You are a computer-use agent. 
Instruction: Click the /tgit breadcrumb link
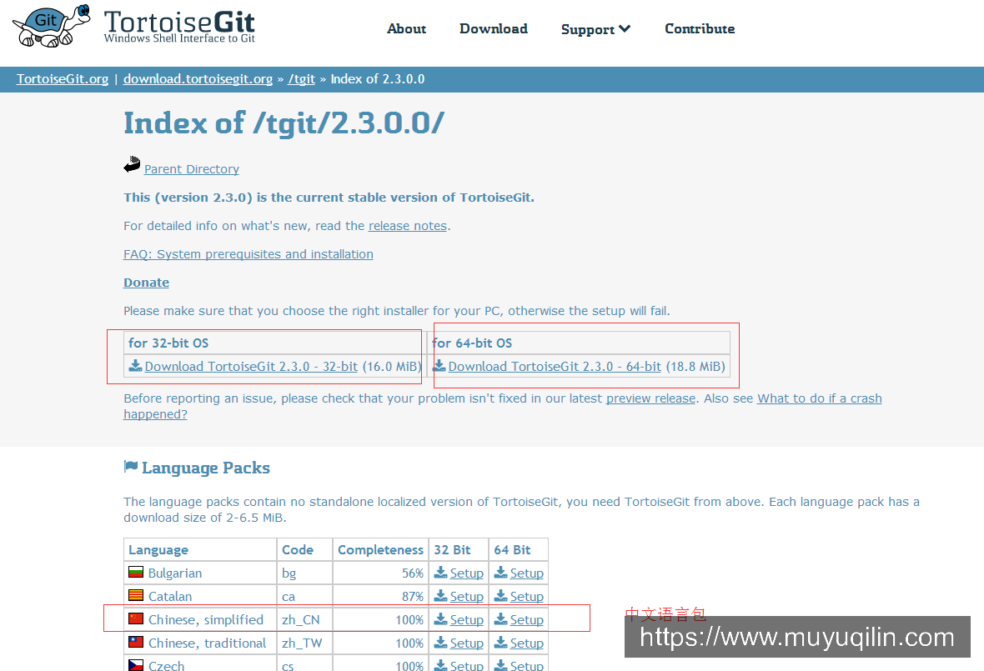point(301,79)
